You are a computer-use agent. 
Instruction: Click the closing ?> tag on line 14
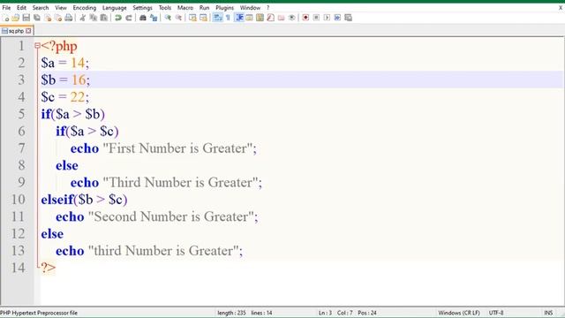[x=48, y=268]
